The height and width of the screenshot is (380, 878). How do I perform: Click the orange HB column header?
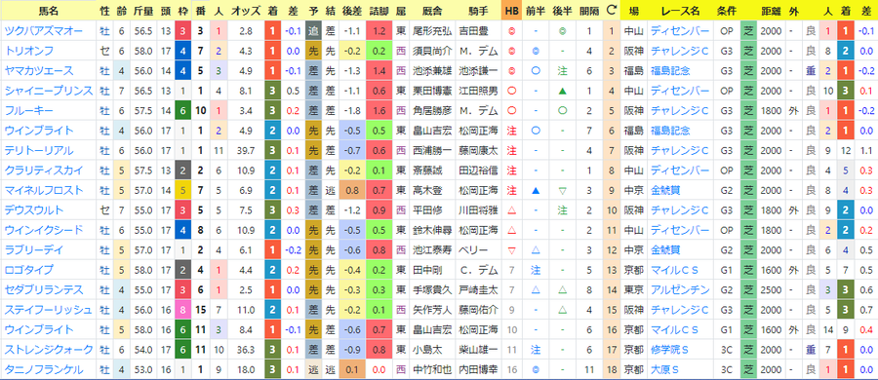tap(510, 11)
